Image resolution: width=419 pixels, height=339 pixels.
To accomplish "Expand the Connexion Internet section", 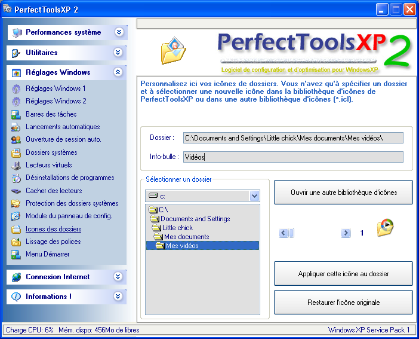I will (x=118, y=276).
